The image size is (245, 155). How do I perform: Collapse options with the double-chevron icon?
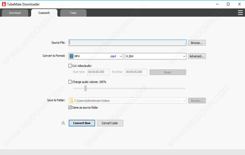click(63, 123)
